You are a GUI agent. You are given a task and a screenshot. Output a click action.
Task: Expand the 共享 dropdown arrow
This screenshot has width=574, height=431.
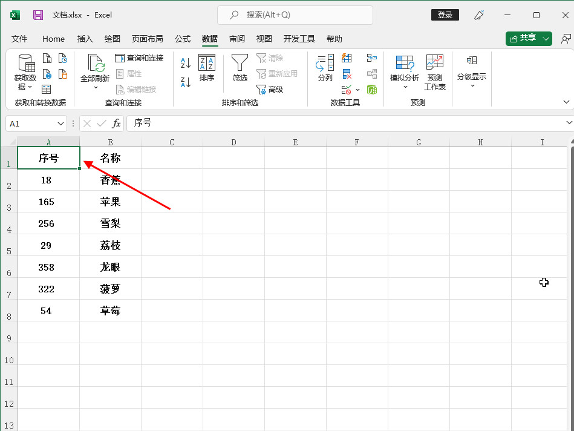click(x=546, y=39)
